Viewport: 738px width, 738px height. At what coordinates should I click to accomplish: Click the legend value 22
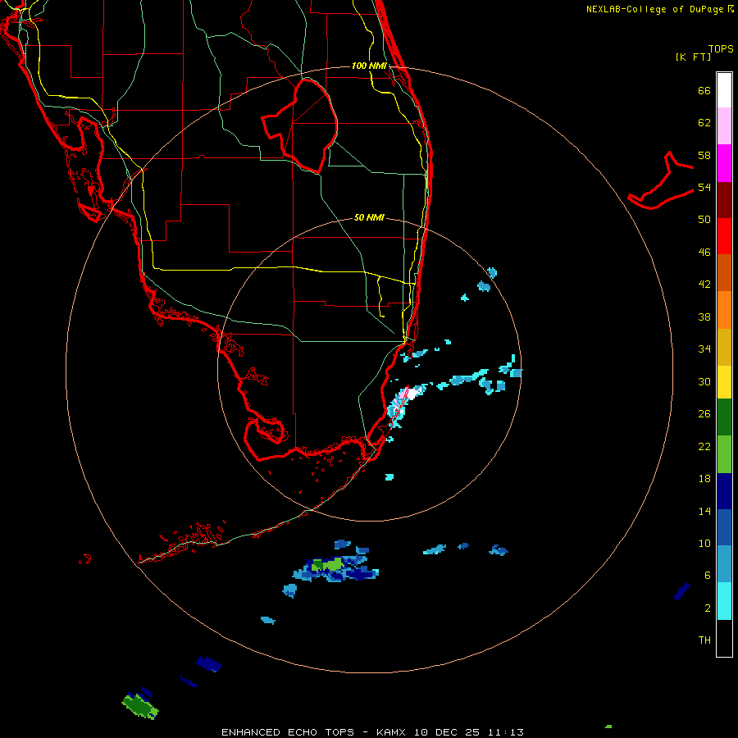(704, 446)
